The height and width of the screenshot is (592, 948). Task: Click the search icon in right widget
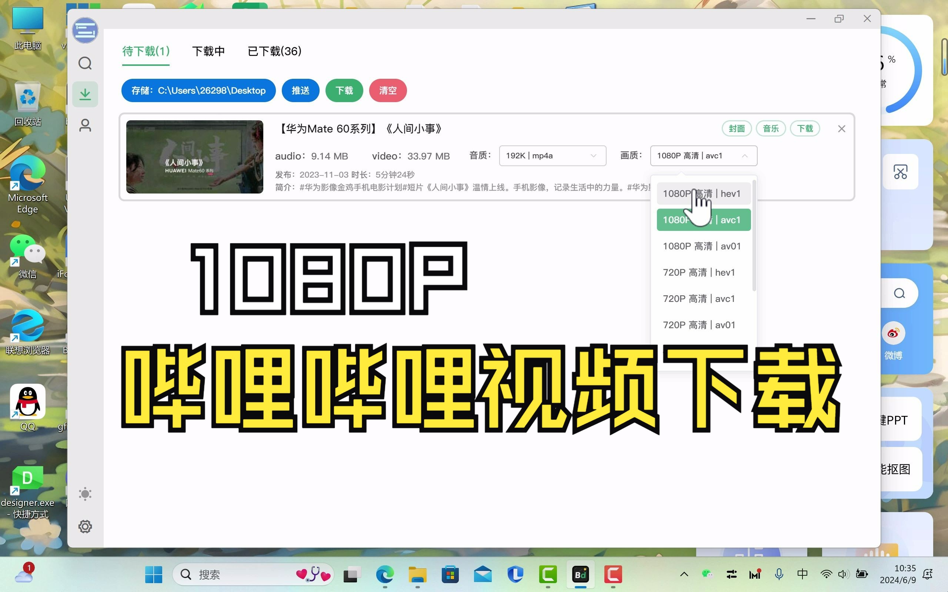(x=899, y=293)
